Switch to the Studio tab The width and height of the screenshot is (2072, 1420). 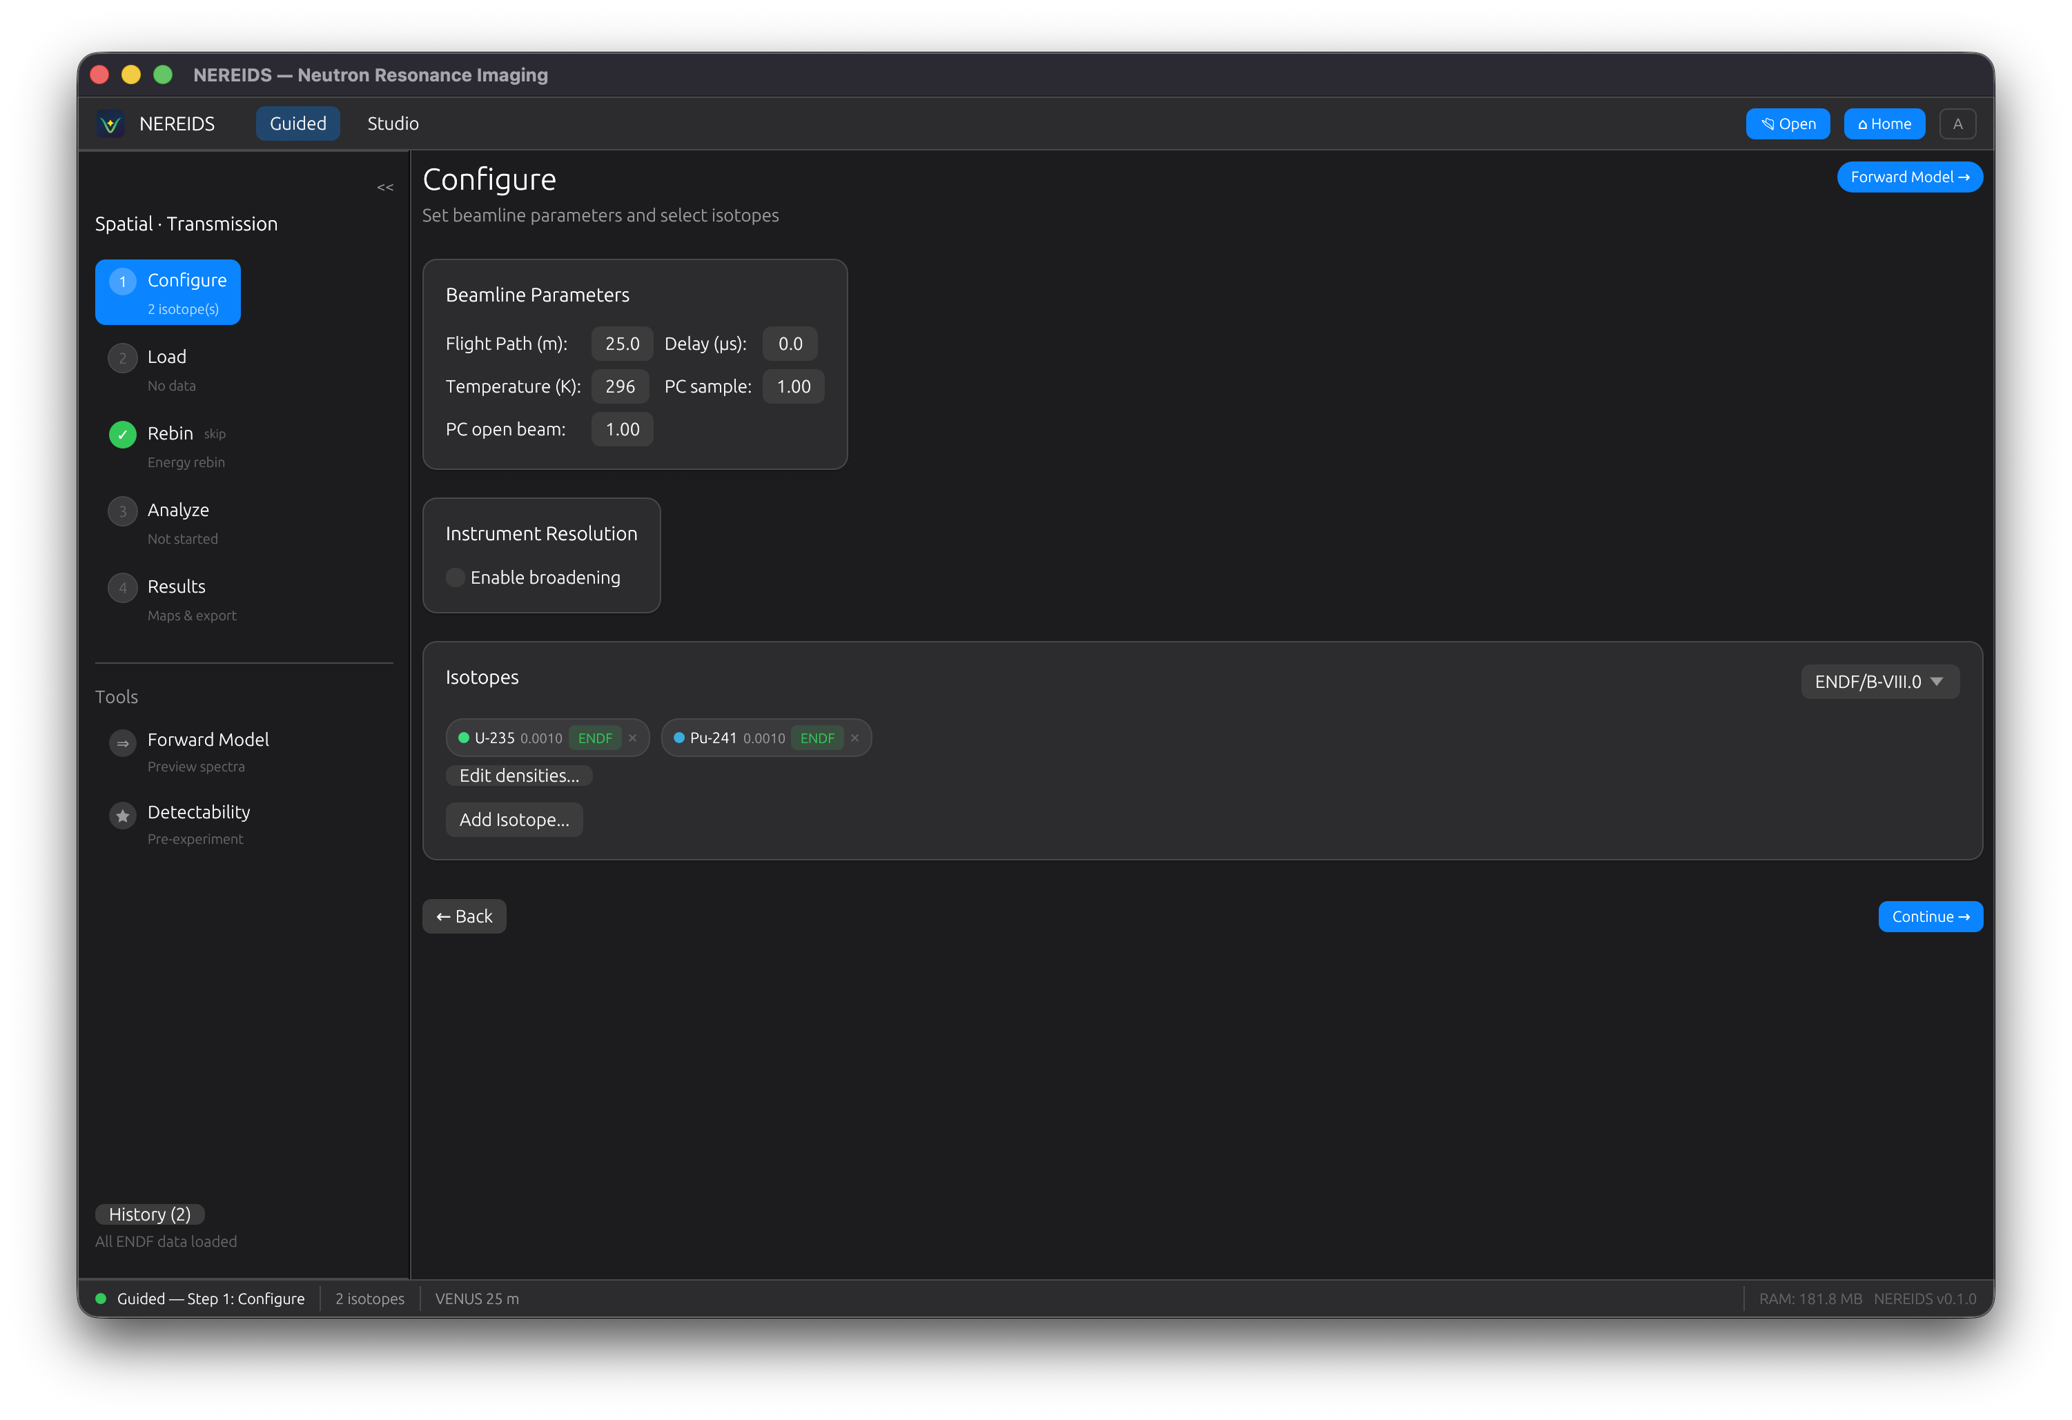[x=392, y=124]
